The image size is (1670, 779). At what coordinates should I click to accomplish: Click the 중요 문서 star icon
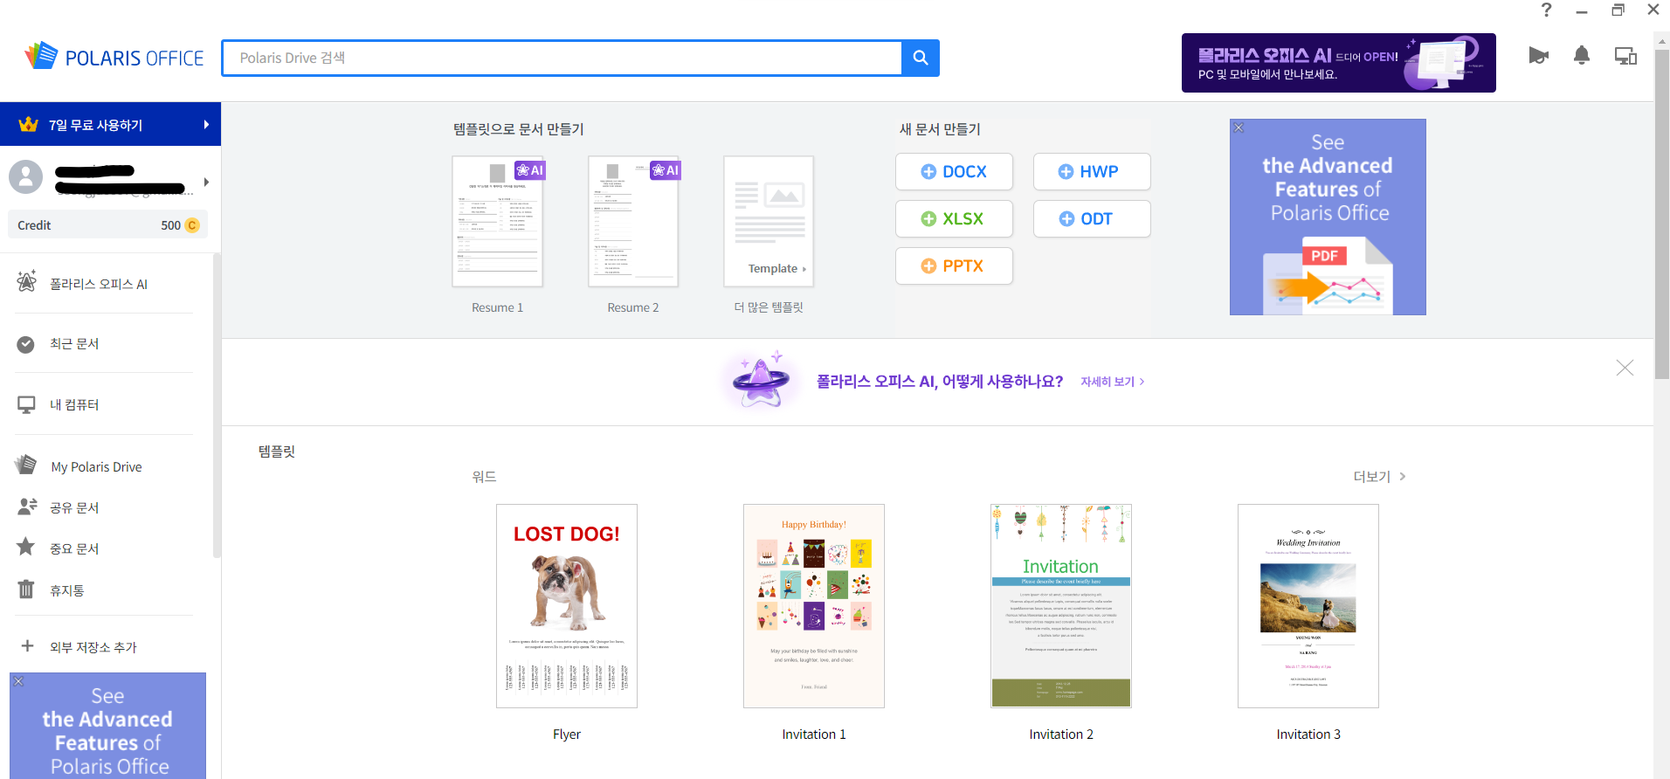(26, 547)
